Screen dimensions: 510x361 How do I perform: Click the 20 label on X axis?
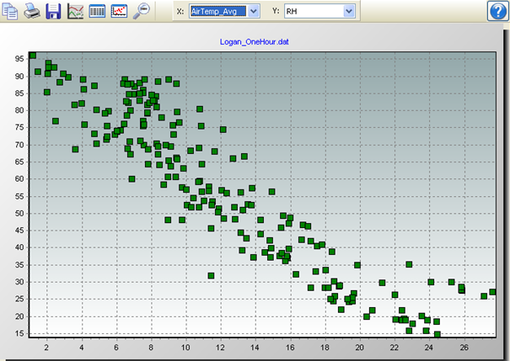pos(359,348)
